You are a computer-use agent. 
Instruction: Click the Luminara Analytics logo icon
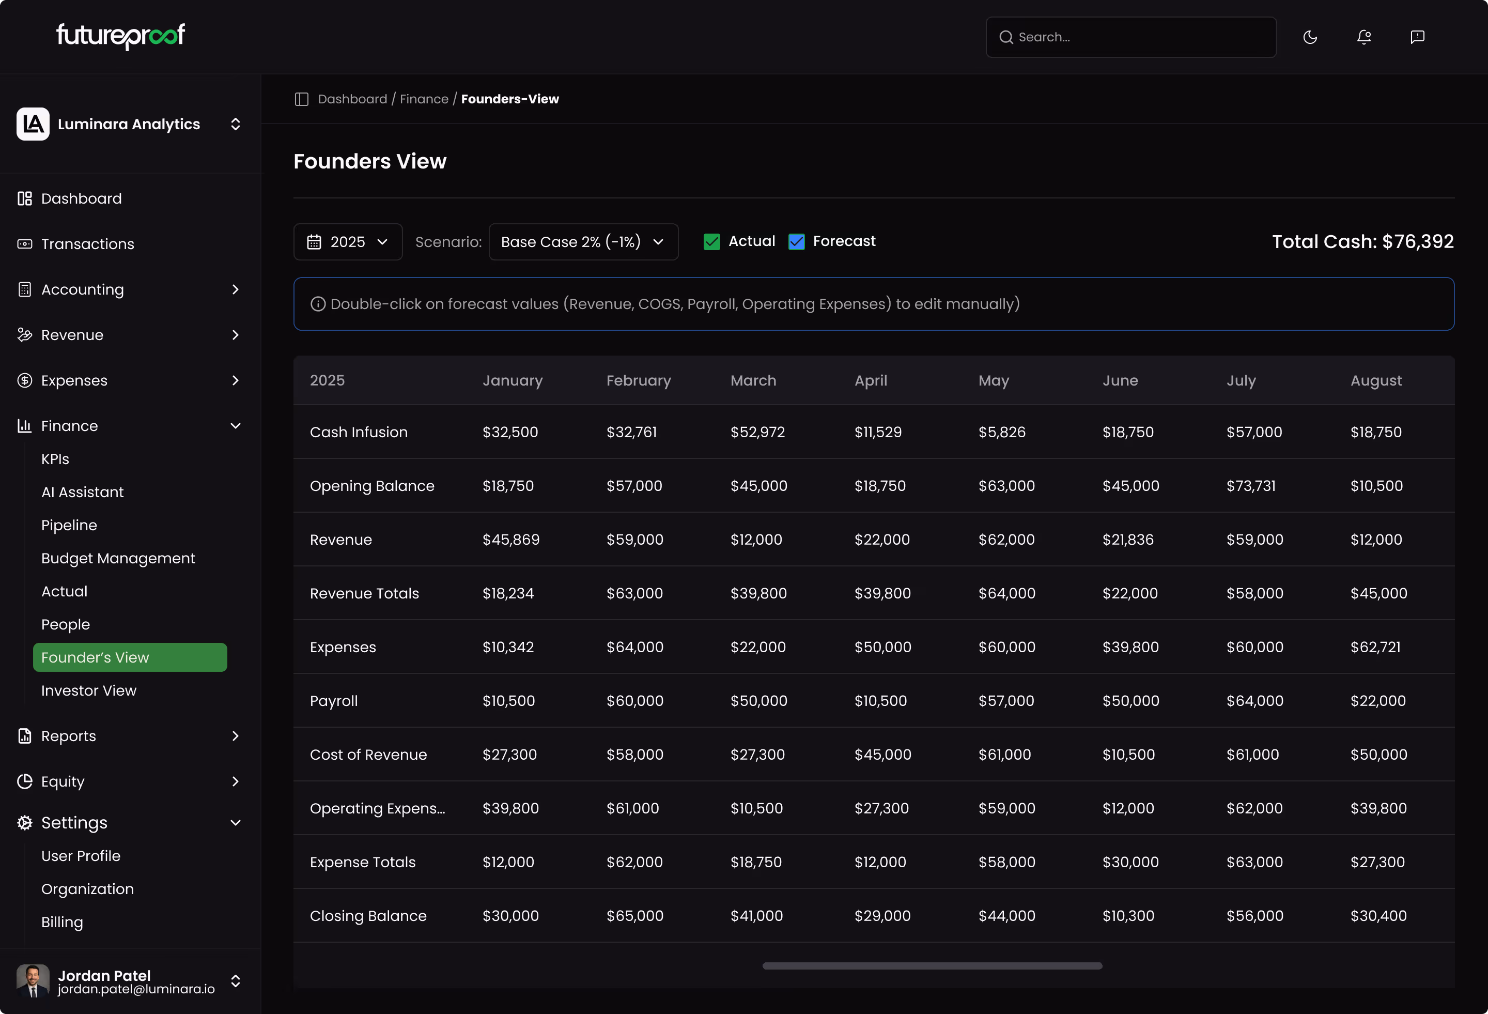coord(33,124)
